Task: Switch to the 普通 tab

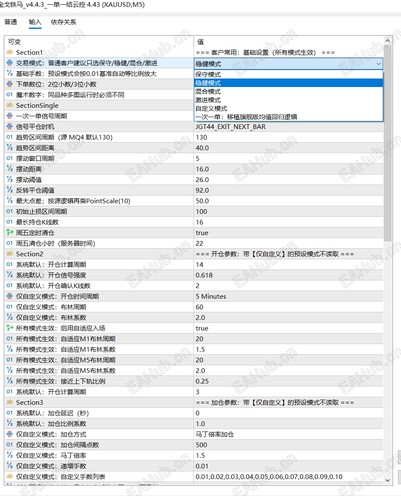Action: [11, 22]
